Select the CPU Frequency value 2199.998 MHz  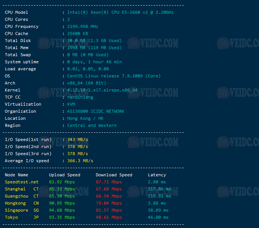[x=82, y=26]
